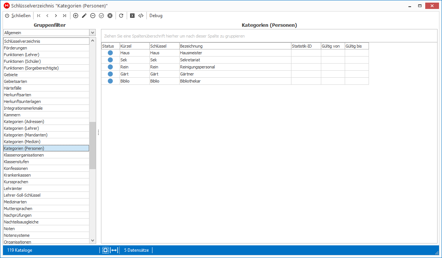Open the code view icon

point(141,16)
